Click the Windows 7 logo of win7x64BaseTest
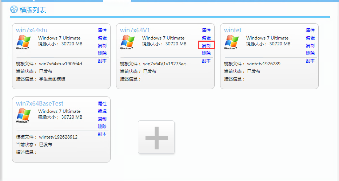339x181 pixels. point(23,115)
